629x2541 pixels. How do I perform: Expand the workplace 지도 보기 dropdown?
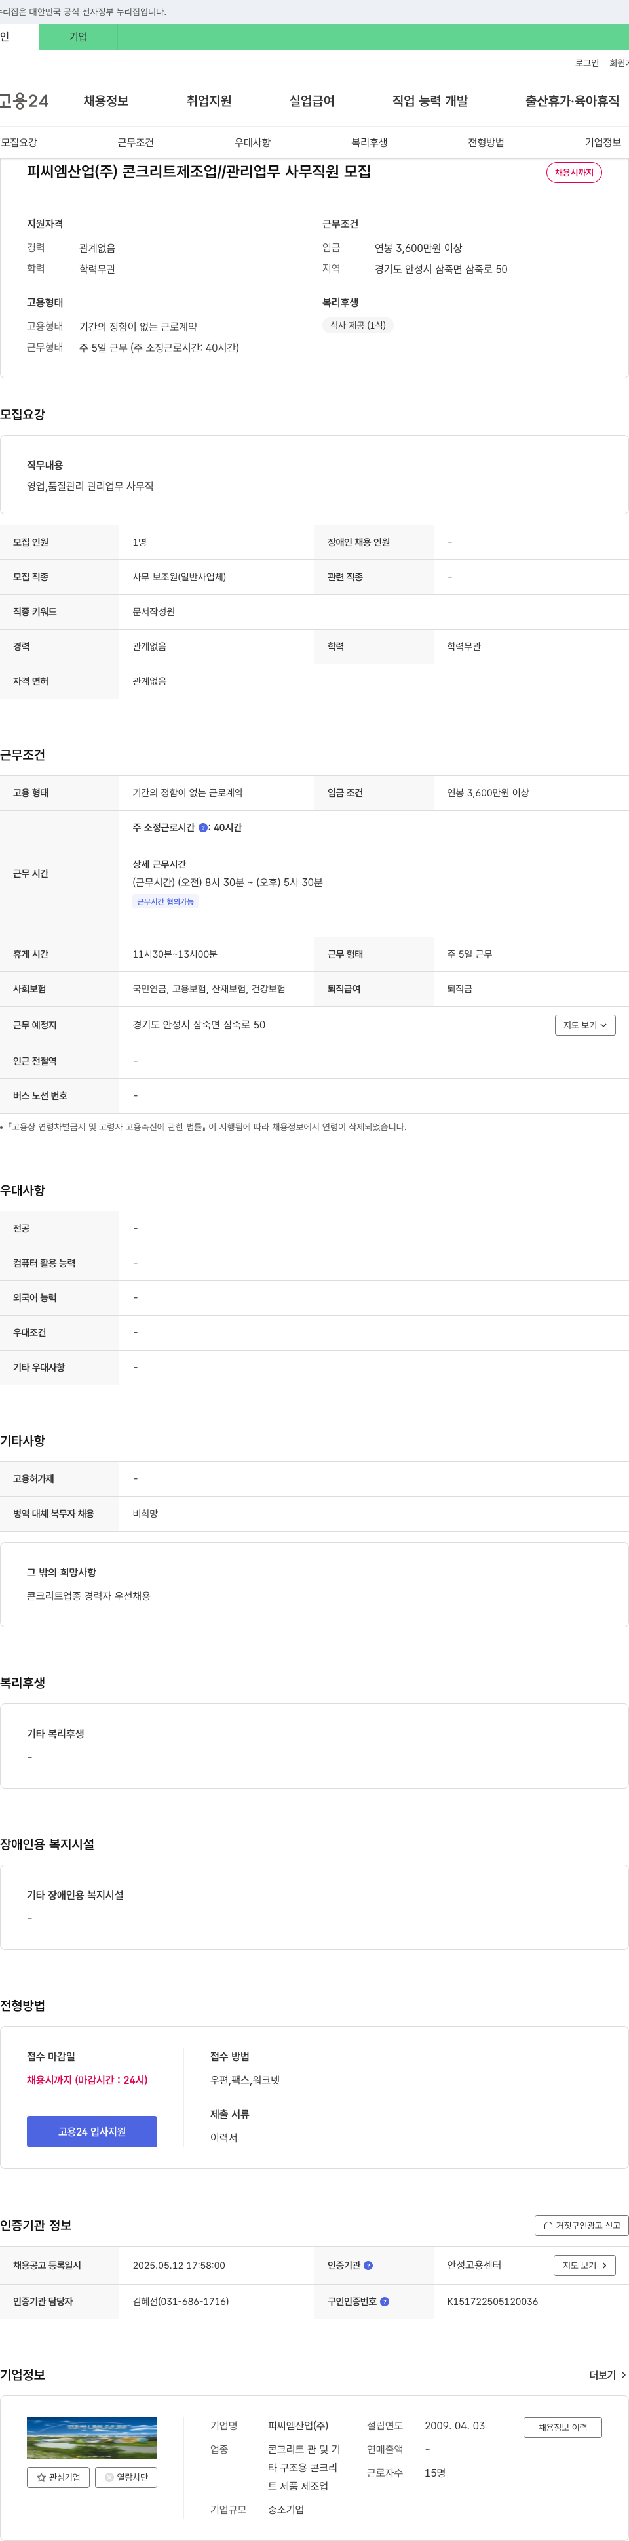tap(584, 1025)
